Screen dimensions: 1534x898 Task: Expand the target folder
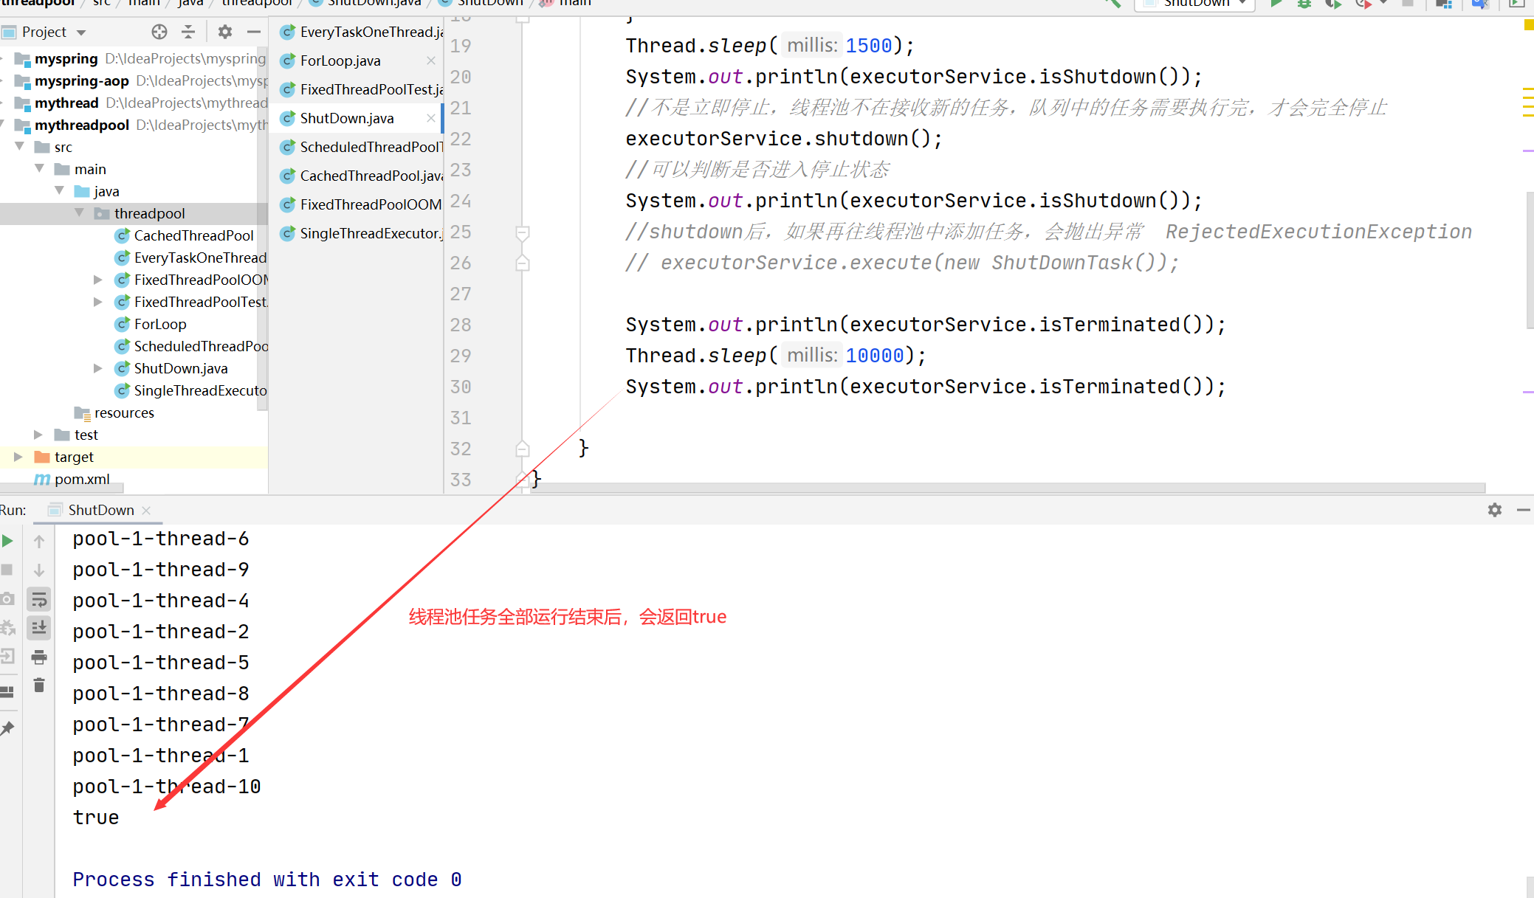18,457
